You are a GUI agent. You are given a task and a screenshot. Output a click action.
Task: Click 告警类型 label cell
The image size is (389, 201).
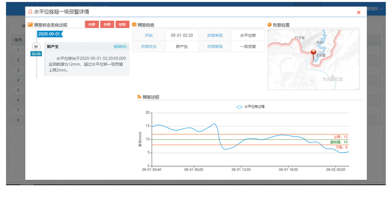coord(215,35)
